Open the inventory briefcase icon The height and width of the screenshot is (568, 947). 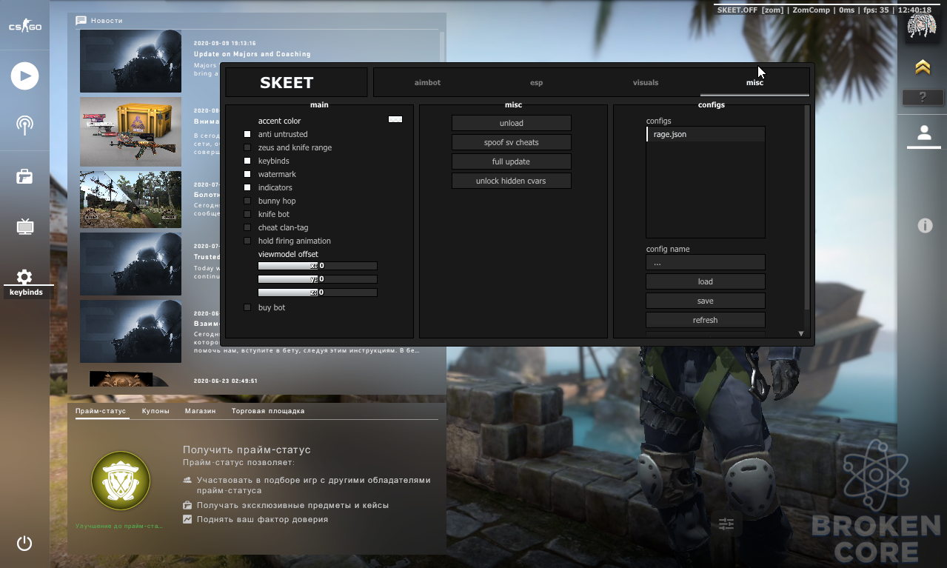coord(24,176)
